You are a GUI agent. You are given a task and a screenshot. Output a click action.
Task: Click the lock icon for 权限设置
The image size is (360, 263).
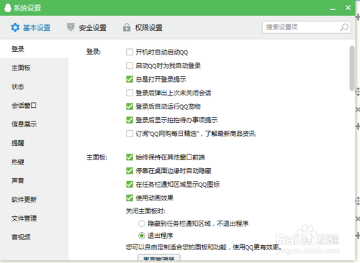coord(127,27)
